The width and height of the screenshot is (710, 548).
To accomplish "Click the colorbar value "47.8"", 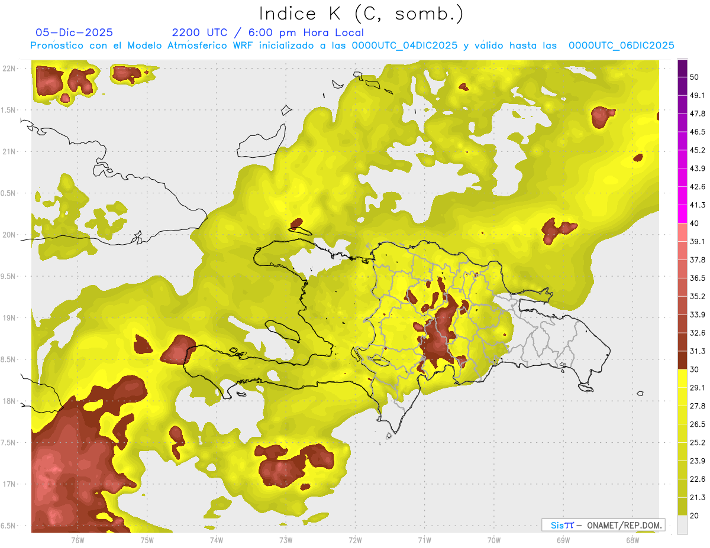I will [697, 114].
